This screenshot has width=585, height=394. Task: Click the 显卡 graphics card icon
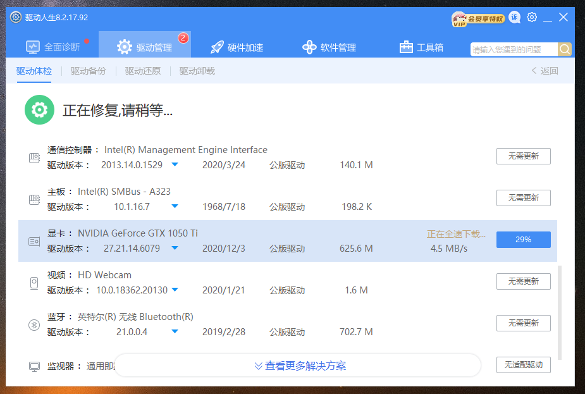click(34, 242)
